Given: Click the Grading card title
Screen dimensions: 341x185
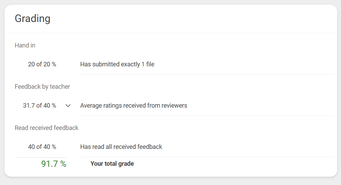Looking at the screenshot, I should click(x=33, y=19).
